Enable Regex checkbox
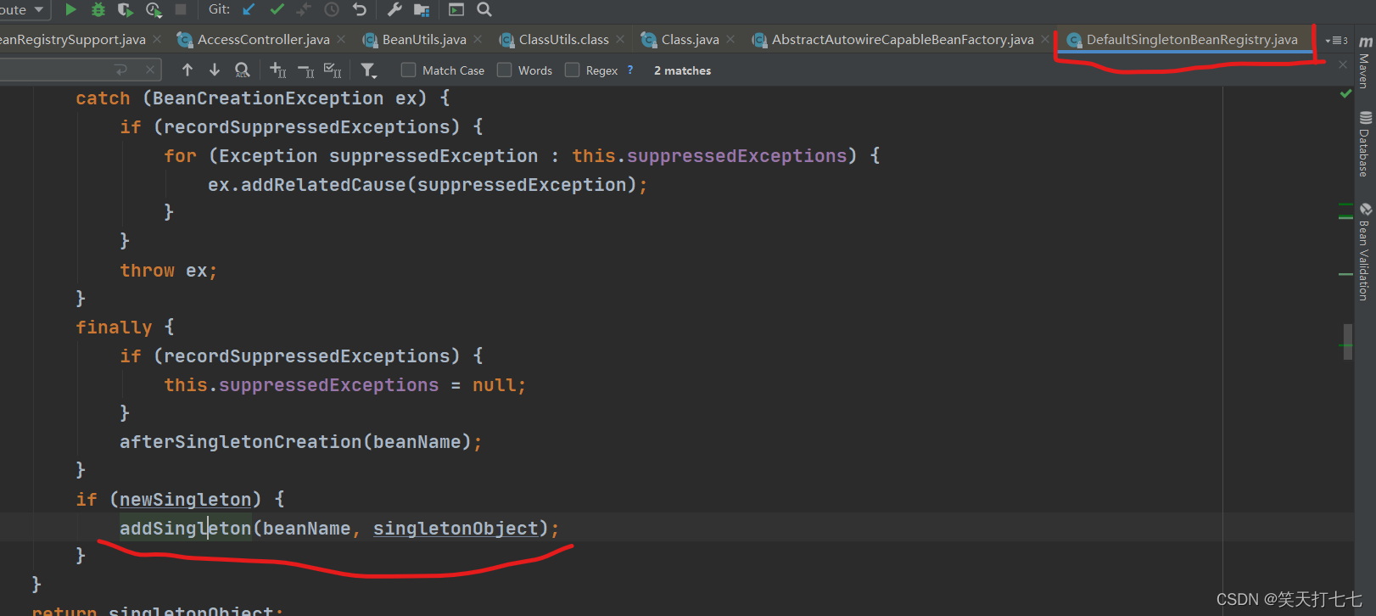 click(573, 70)
